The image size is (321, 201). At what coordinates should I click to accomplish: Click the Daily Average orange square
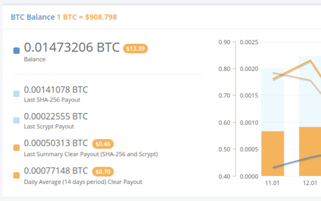coord(17,175)
